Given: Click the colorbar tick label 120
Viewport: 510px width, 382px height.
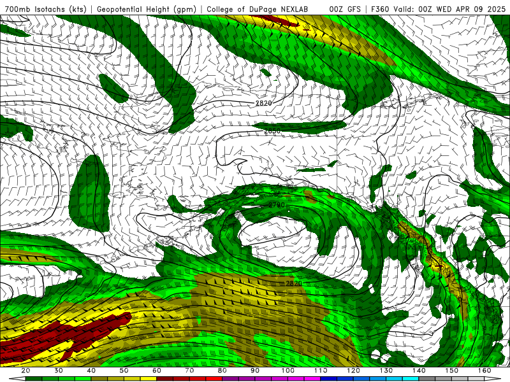Looking at the screenshot, I should (x=354, y=371).
